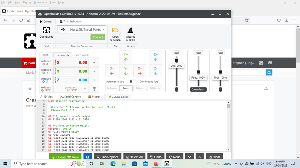Switch to the Control tab
The width and height of the screenshot is (300, 168).
click(46, 22)
